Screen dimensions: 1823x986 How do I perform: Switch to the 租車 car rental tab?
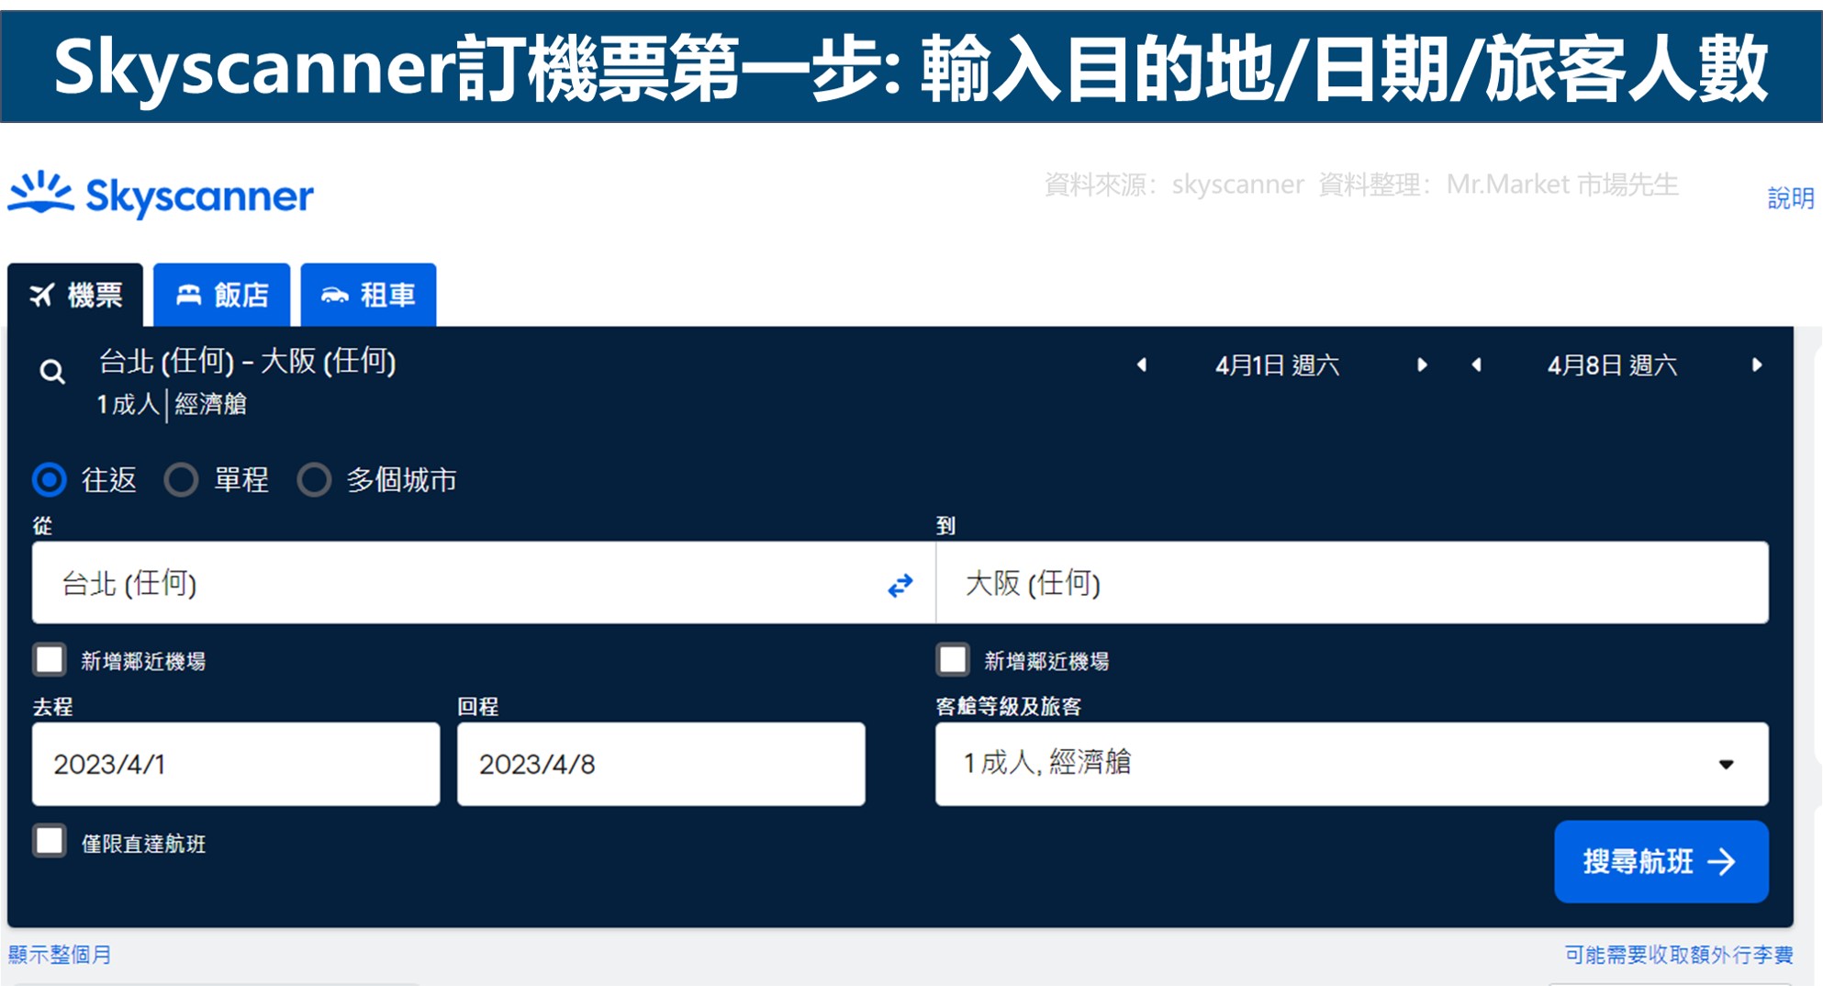(x=368, y=295)
